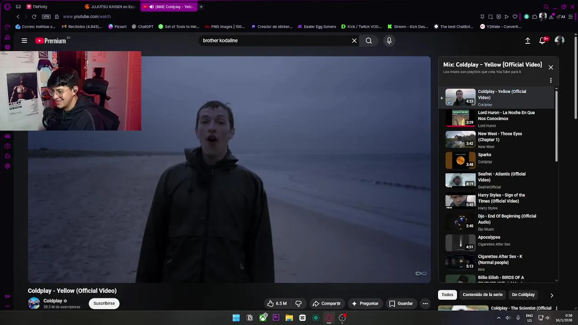This screenshot has width=578, height=325.
Task: Play Djo End Of Beginning in playlist
Action: pos(497,222)
